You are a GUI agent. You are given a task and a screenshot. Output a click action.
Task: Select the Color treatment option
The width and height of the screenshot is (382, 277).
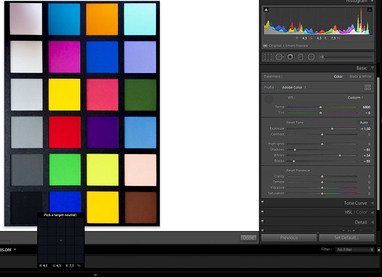(x=338, y=77)
